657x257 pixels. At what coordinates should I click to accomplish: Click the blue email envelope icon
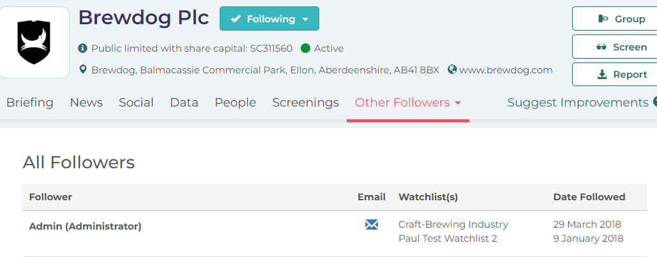point(371,224)
